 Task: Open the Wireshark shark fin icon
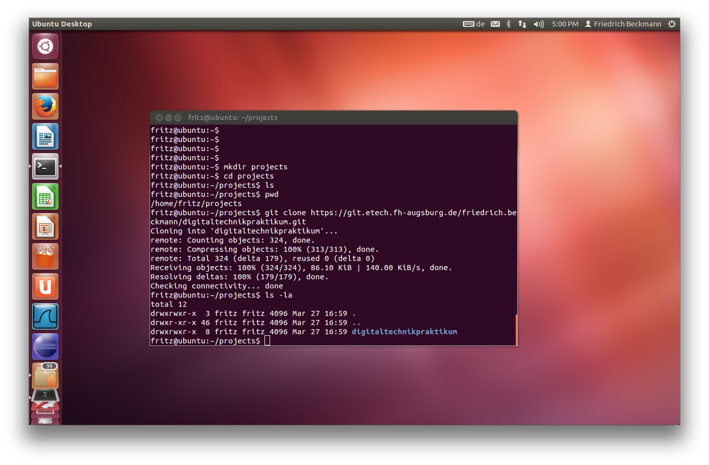pyautogui.click(x=45, y=316)
